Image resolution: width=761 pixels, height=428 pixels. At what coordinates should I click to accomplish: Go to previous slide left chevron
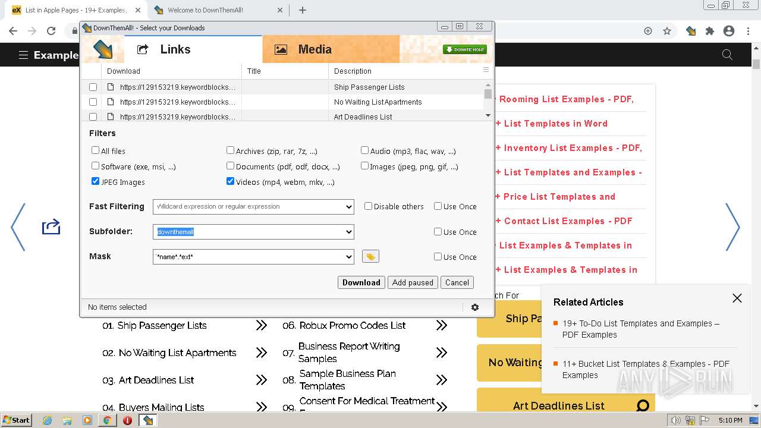tap(18, 227)
